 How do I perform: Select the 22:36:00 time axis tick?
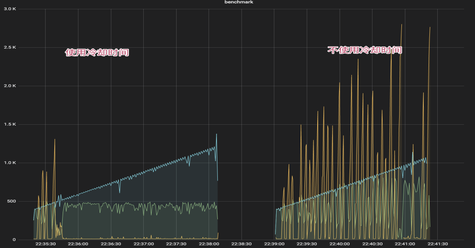[78, 244]
